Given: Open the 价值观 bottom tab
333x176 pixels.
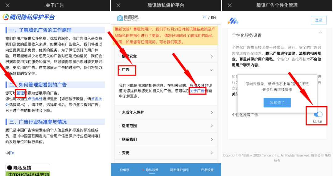Looking at the screenshot, I should click(125, 170).
